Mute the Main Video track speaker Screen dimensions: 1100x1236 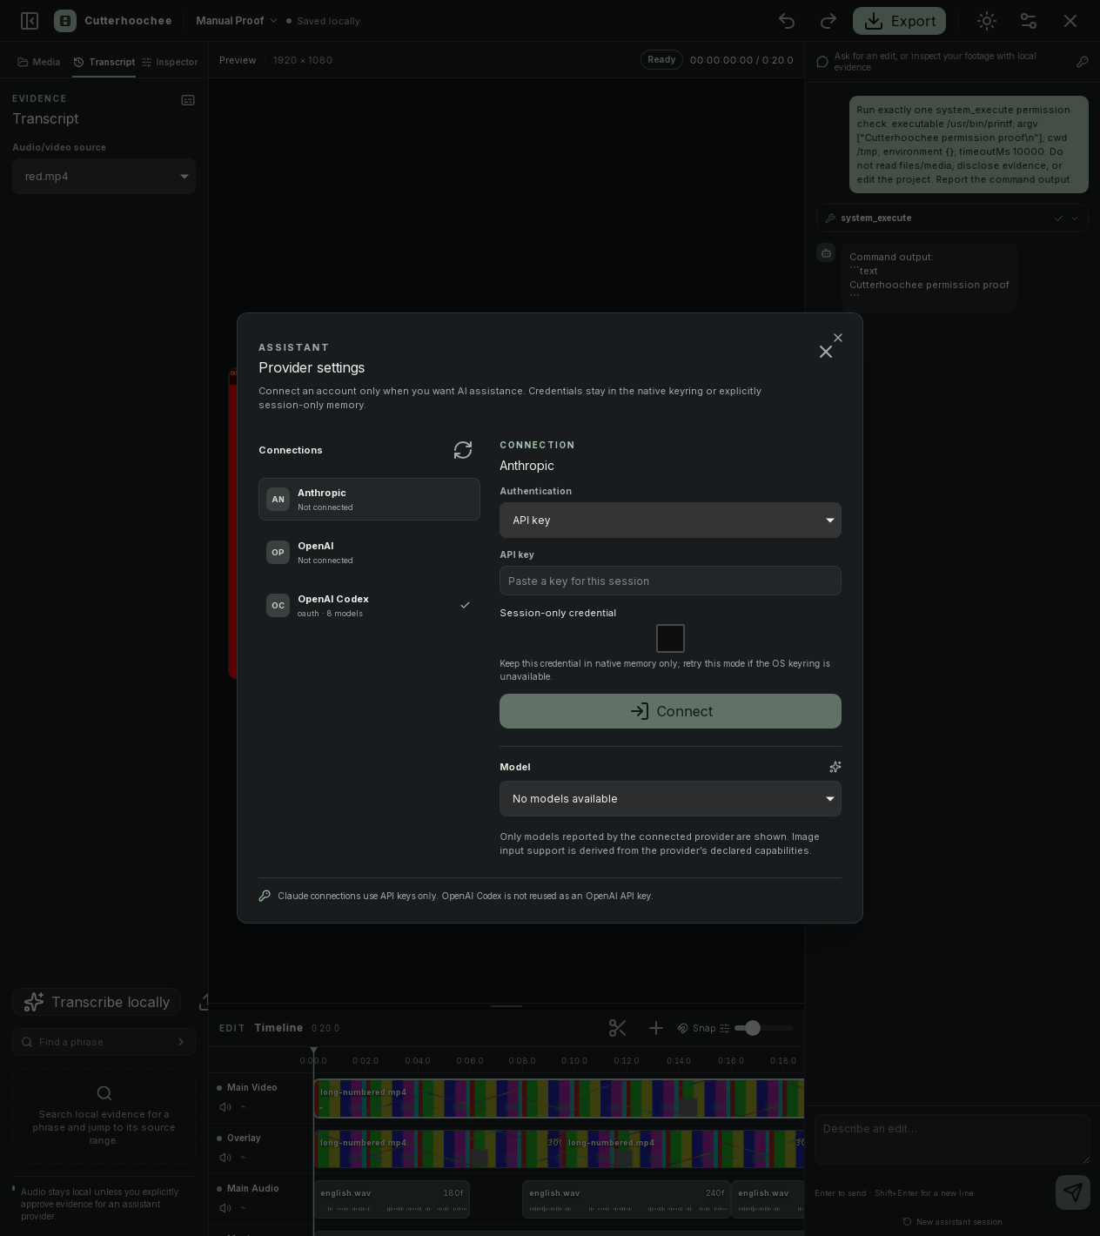(225, 1107)
